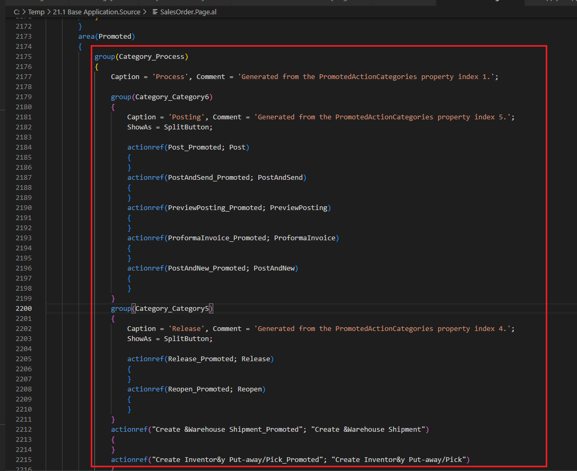Place cursor on ProformaInvoice_Promoted identifier
Screen dimensions: 577x471
tap(216, 238)
